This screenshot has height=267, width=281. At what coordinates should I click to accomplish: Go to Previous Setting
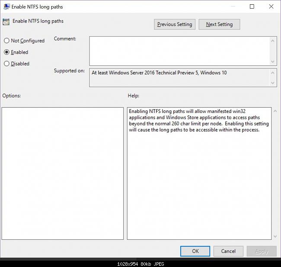coord(175,24)
